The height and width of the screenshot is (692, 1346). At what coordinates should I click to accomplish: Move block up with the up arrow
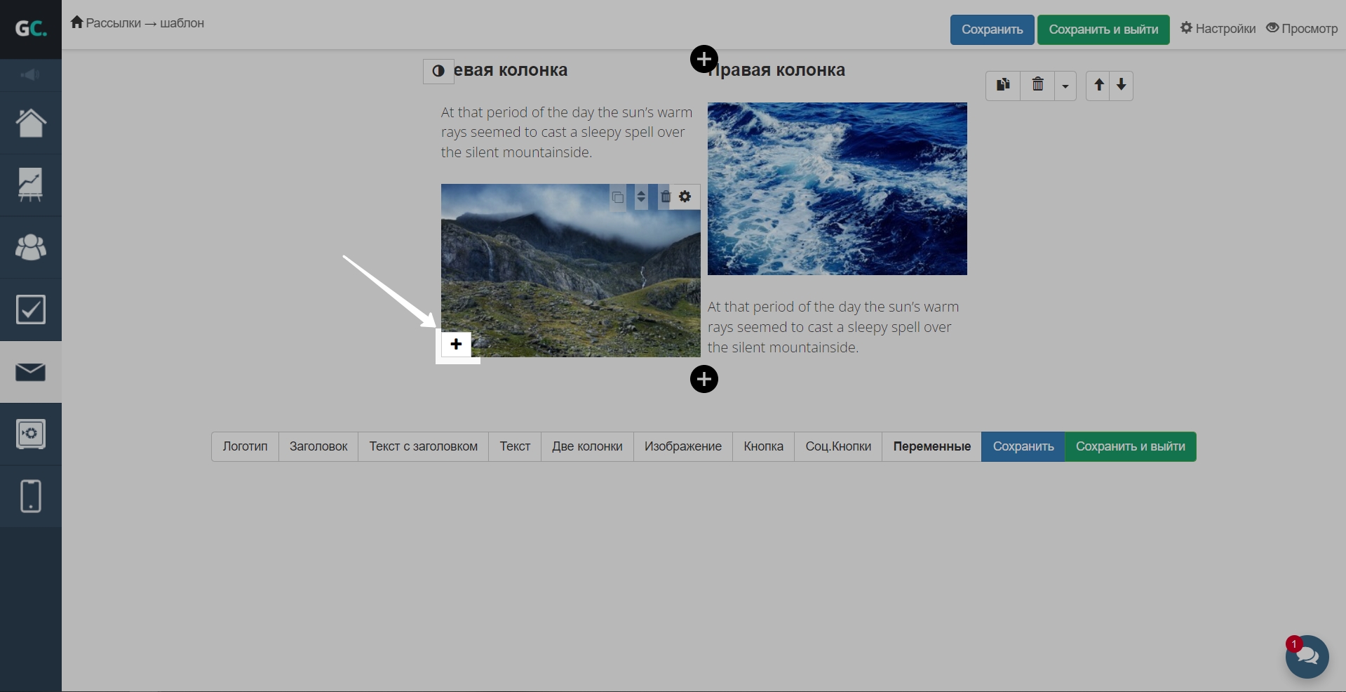[x=1098, y=86]
